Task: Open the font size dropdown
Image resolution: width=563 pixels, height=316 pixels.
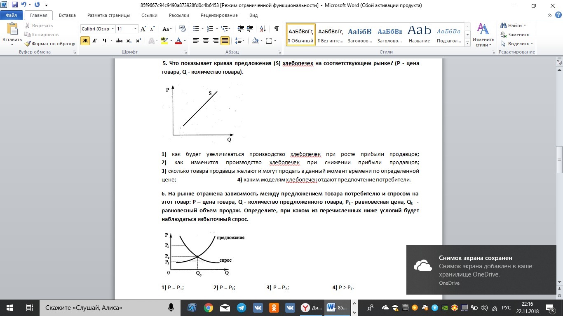Action: click(x=135, y=29)
